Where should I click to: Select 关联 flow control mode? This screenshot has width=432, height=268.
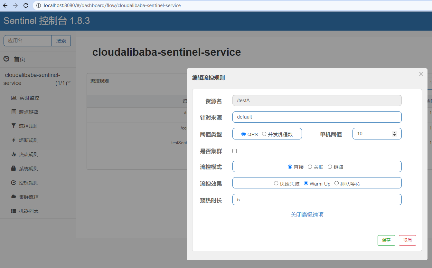[x=310, y=167]
